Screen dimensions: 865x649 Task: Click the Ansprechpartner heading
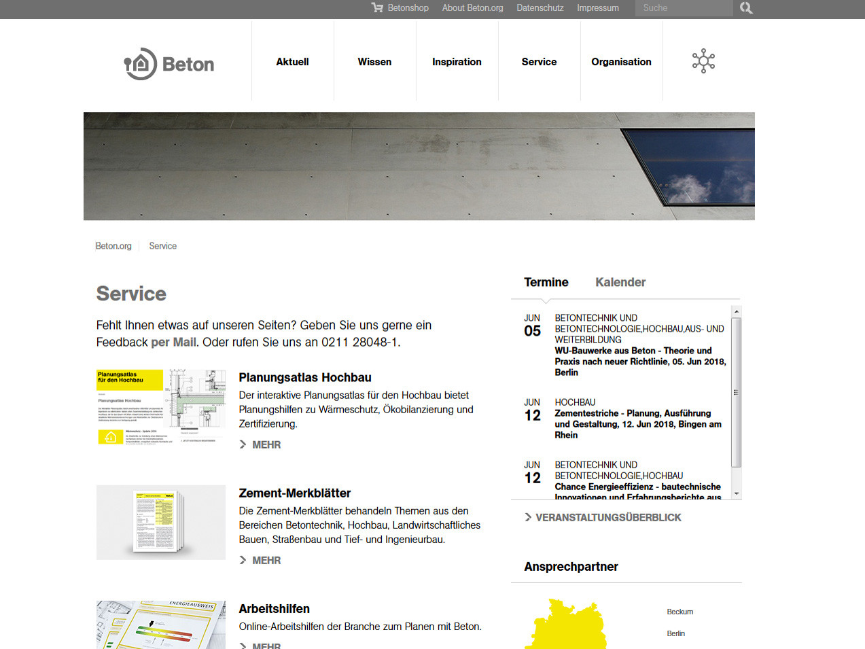point(571,567)
